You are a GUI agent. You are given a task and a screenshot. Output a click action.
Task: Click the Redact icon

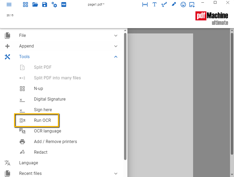[22, 152]
